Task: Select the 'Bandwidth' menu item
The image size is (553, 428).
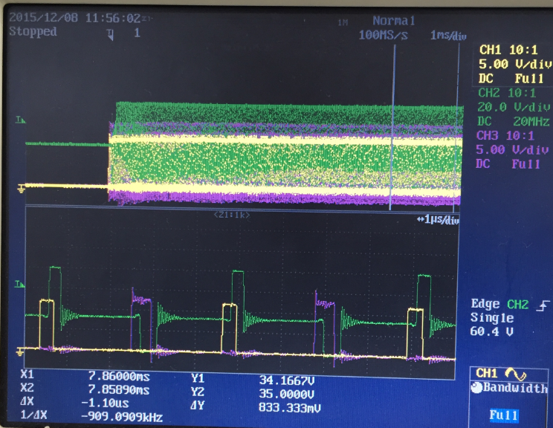Action: pyautogui.click(x=515, y=388)
